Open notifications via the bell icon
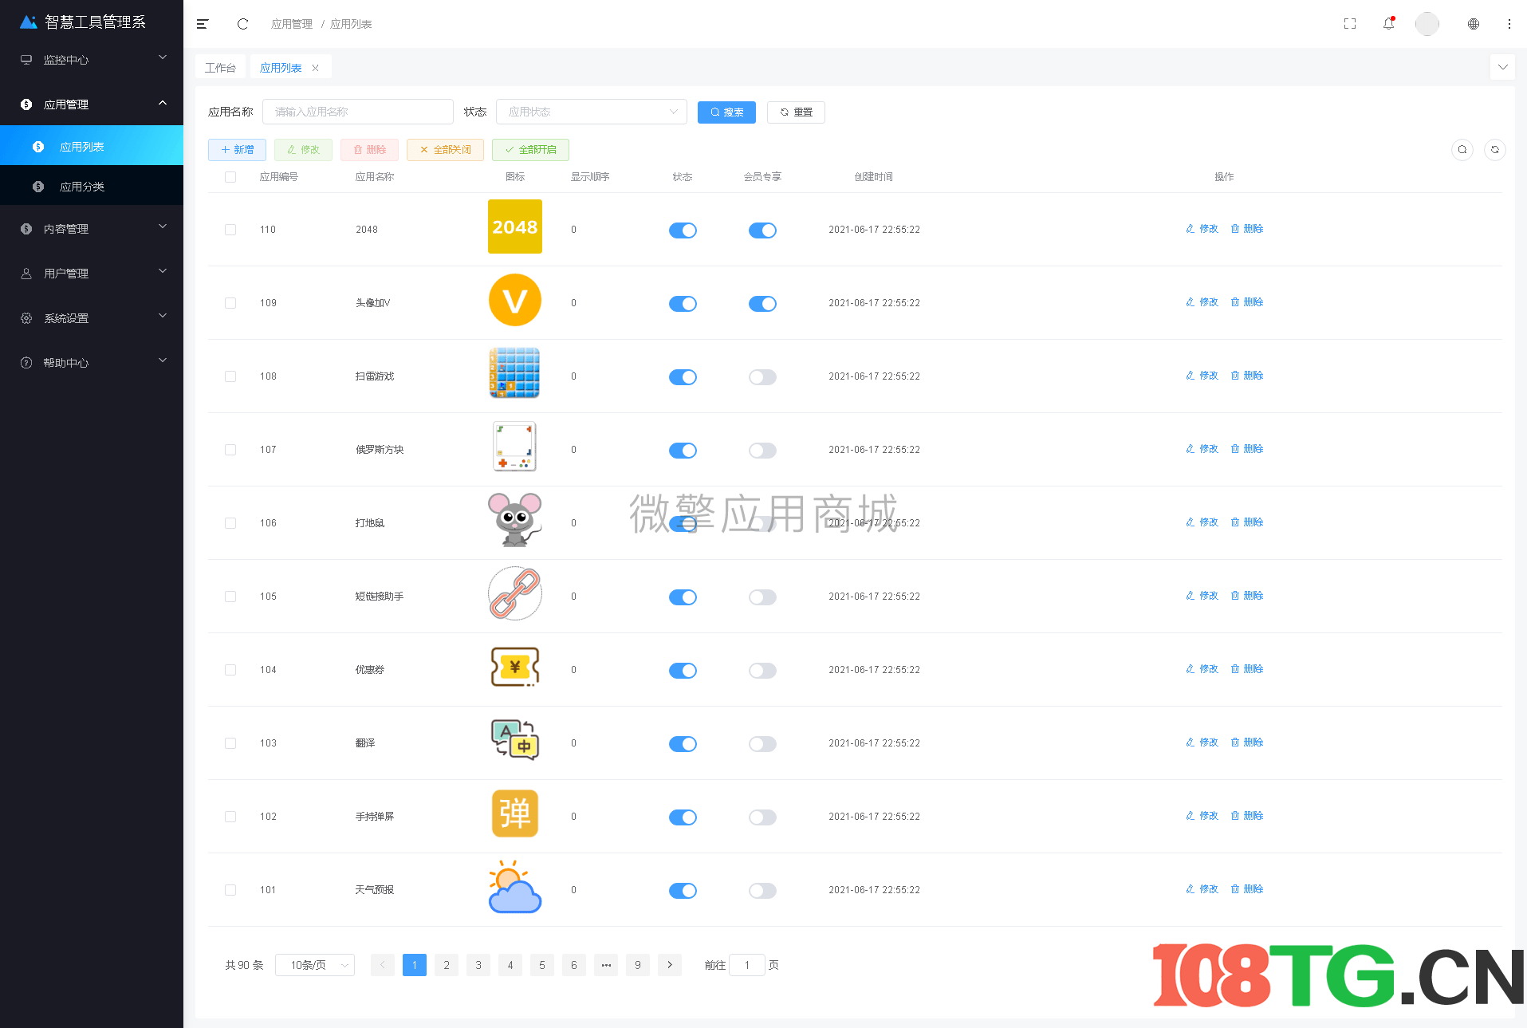This screenshot has width=1527, height=1028. pyautogui.click(x=1388, y=24)
